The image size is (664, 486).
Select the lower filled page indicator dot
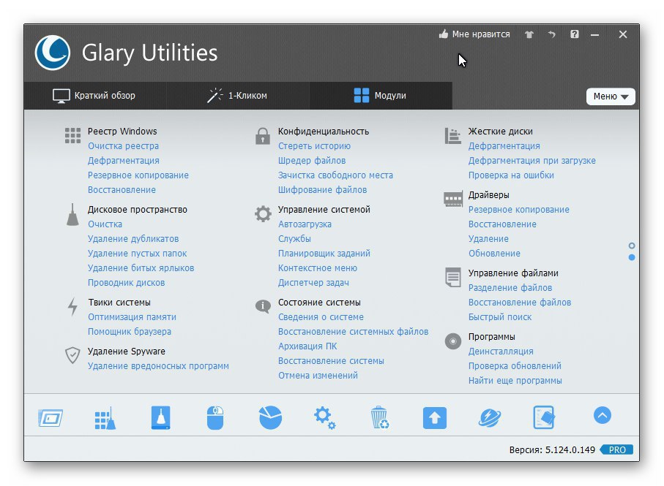pos(632,257)
